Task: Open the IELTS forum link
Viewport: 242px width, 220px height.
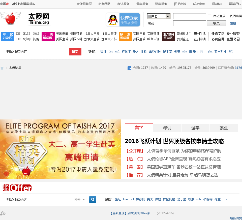Action: (26, 34)
